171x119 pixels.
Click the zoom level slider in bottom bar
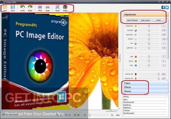[x=99, y=115]
